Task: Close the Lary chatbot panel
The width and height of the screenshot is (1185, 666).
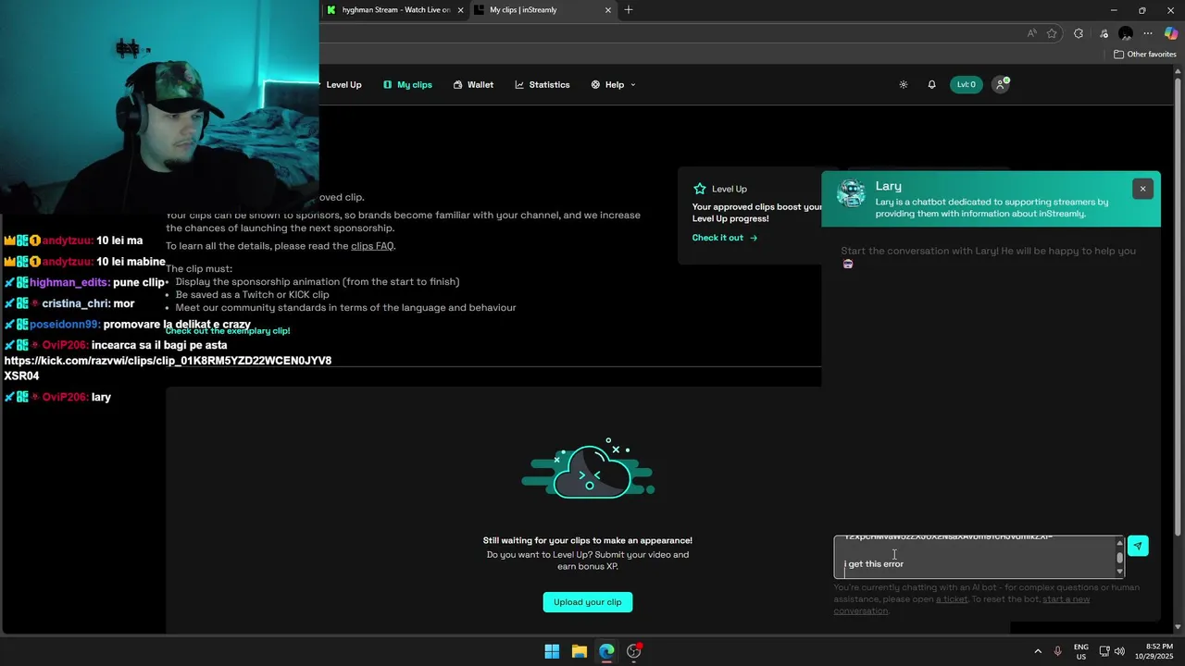Action: point(1142,189)
